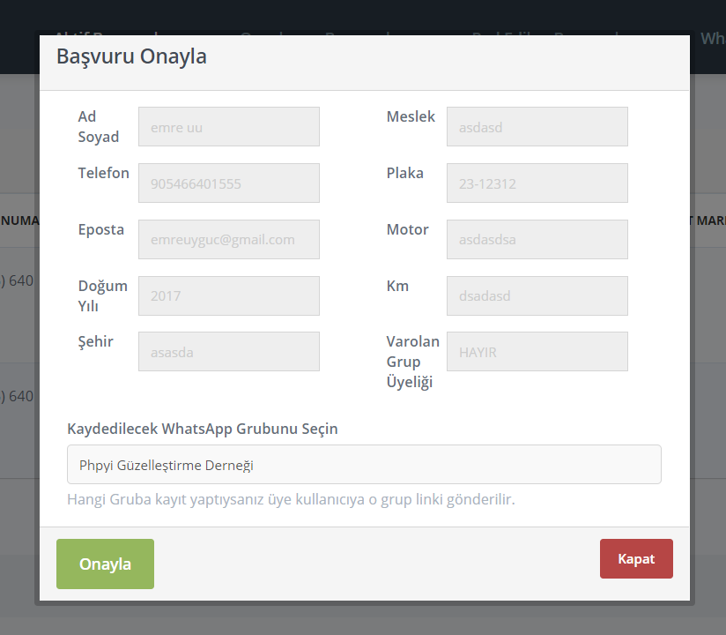Click the Hangi Gruba kayıt help text
726x635 pixels.
291,500
